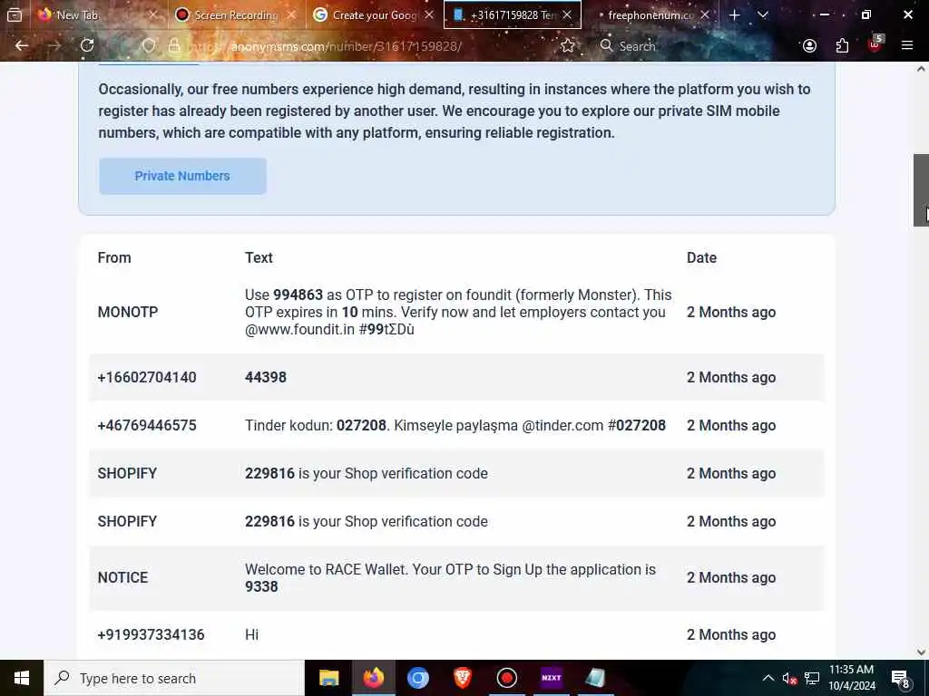Viewport: 929px width, 696px height.
Task: Open Firefox View icon in tab bar
Action: 15,15
